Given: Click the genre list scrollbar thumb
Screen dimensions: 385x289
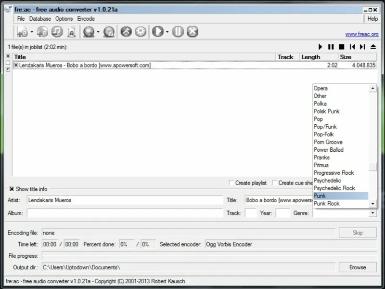Looking at the screenshot, I should click(372, 167).
